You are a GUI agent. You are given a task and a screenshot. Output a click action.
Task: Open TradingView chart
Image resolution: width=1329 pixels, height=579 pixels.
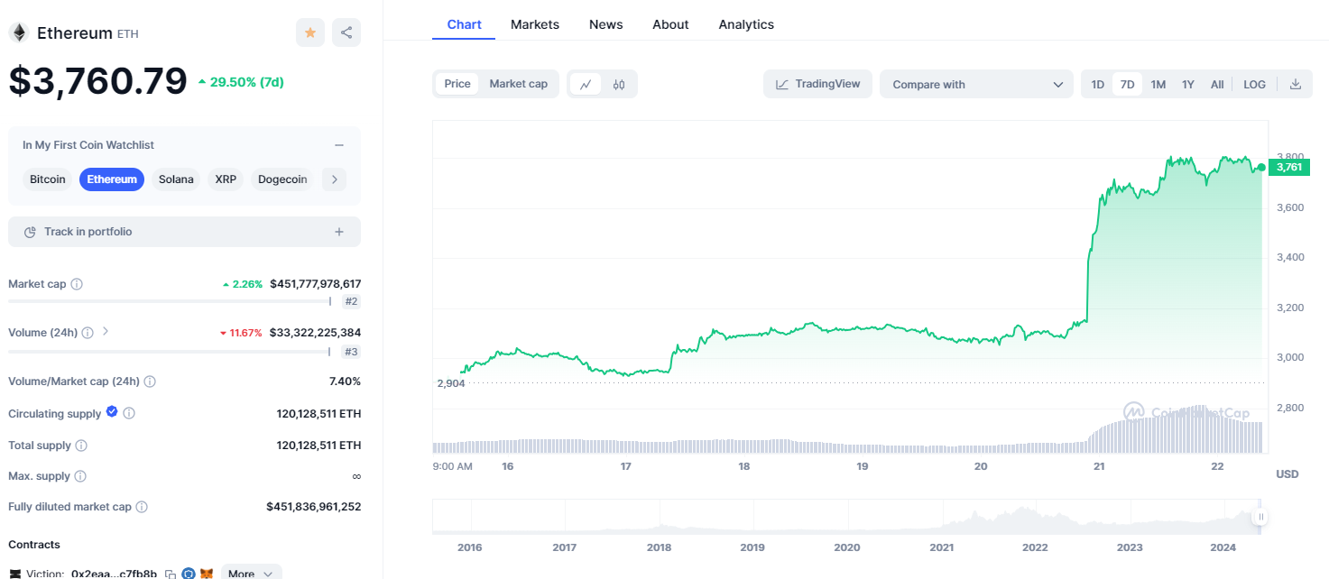tap(818, 84)
